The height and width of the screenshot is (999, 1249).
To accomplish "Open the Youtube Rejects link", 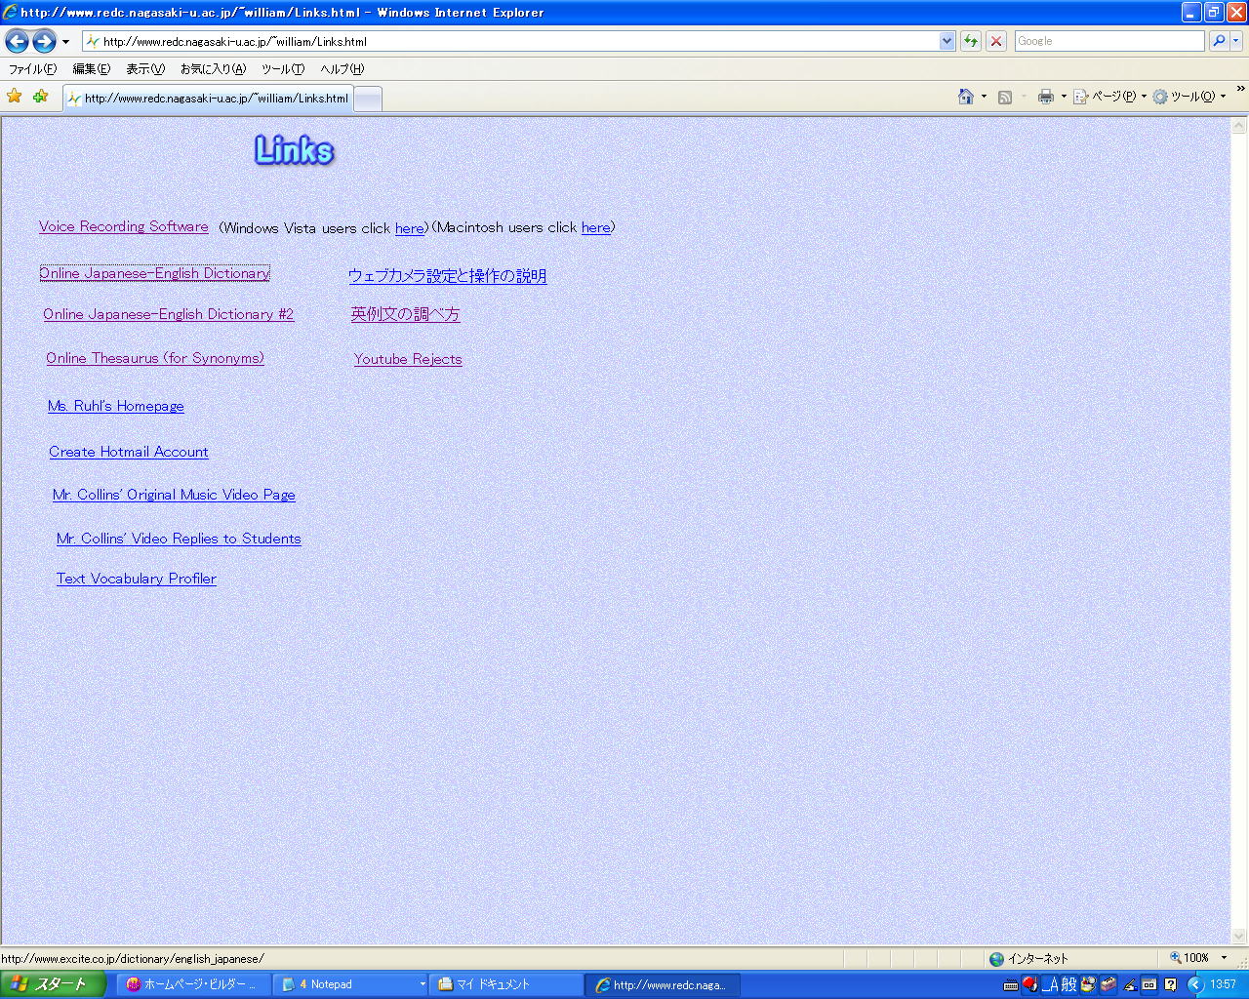I will point(408,359).
